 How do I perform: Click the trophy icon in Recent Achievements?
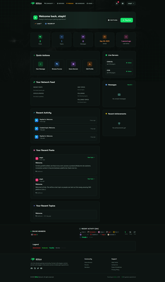(x=119, y=123)
